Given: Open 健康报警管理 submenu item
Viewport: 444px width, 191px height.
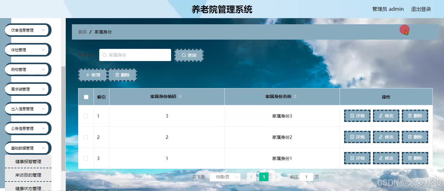Looking at the screenshot, I should [x=28, y=162].
